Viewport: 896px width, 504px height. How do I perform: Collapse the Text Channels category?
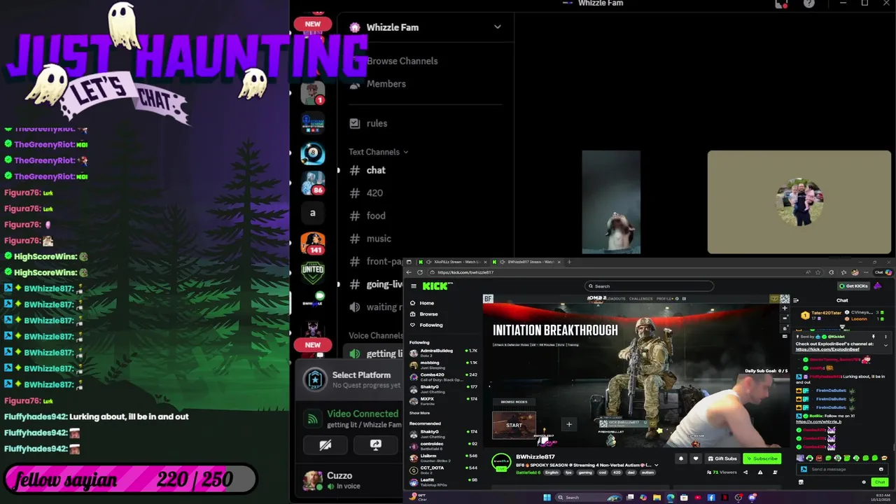point(379,152)
